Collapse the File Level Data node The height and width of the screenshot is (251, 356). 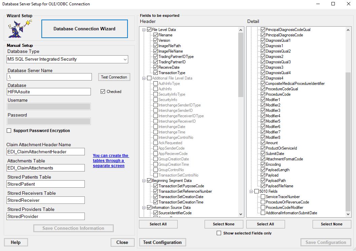pos(144,30)
